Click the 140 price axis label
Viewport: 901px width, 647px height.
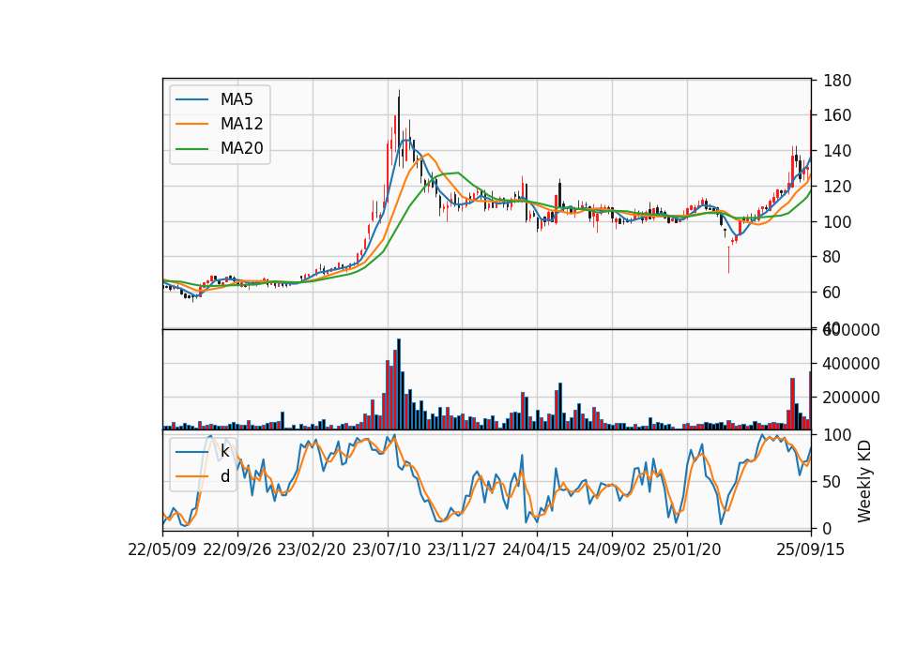click(837, 151)
